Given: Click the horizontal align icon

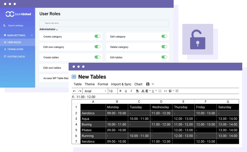Looking at the screenshot, I should (147, 91).
